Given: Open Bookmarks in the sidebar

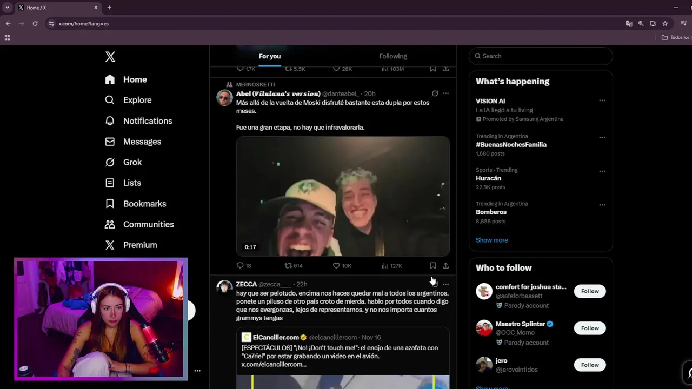Looking at the screenshot, I should (x=136, y=204).
